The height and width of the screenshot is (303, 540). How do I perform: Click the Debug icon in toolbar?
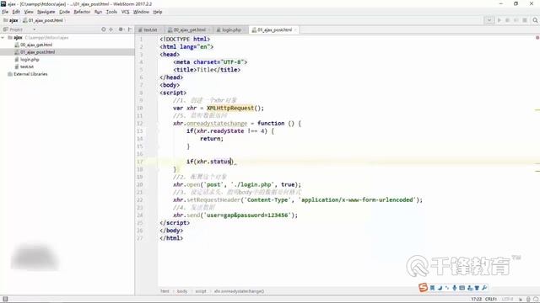(x=507, y=20)
